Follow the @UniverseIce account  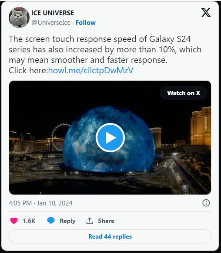pyautogui.click(x=85, y=23)
